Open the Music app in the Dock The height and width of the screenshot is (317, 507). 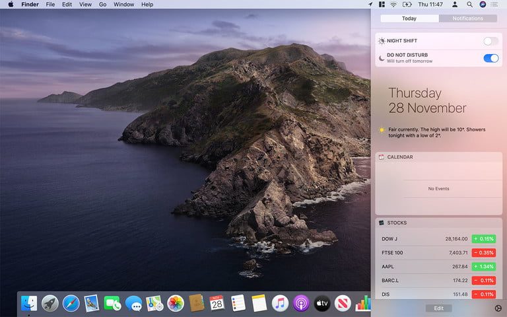tap(280, 303)
